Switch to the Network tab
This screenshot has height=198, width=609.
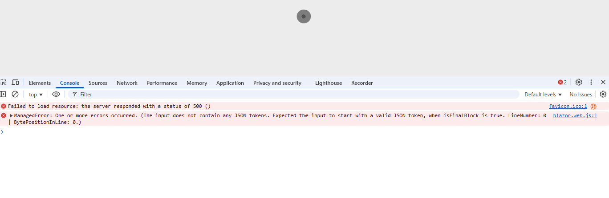tap(127, 83)
